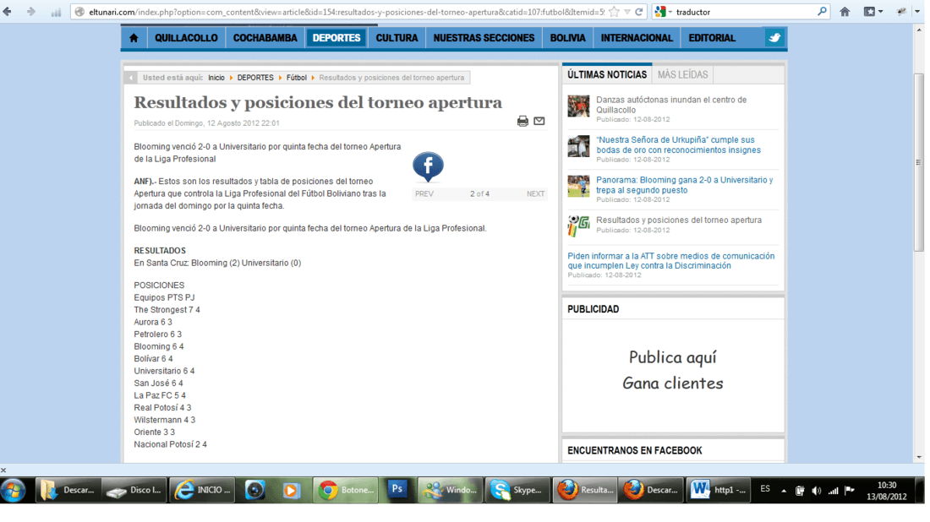Open the Disco l... taskbar item
Image resolution: width=930 pixels, height=522 pixels.
click(x=135, y=490)
